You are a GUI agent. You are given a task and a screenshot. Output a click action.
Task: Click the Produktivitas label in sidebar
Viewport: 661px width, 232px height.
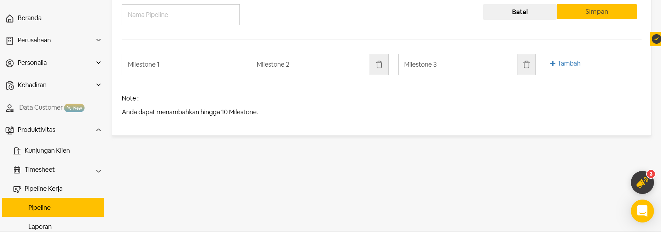(x=36, y=130)
